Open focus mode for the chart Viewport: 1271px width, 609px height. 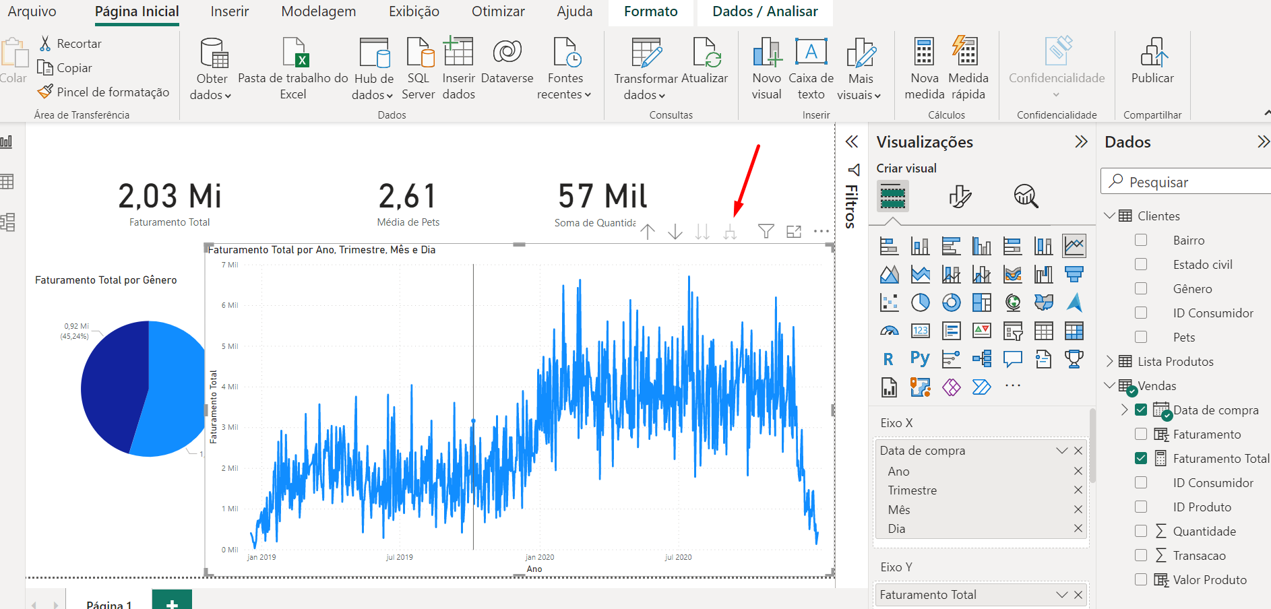[794, 232]
